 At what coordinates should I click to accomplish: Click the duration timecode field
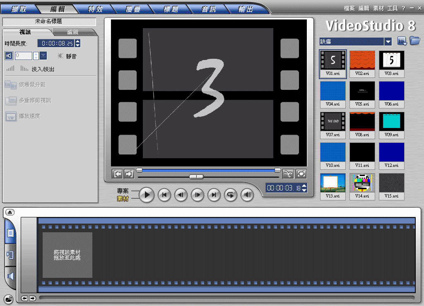56,43
